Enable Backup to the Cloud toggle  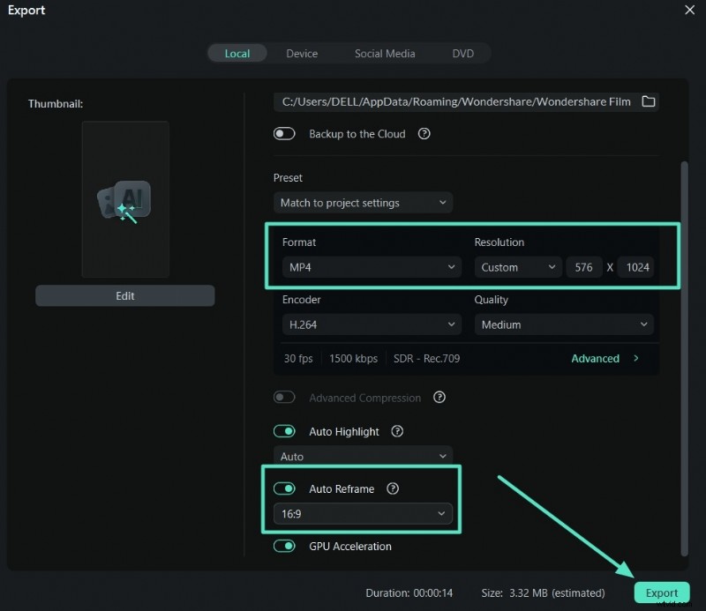[x=284, y=134]
